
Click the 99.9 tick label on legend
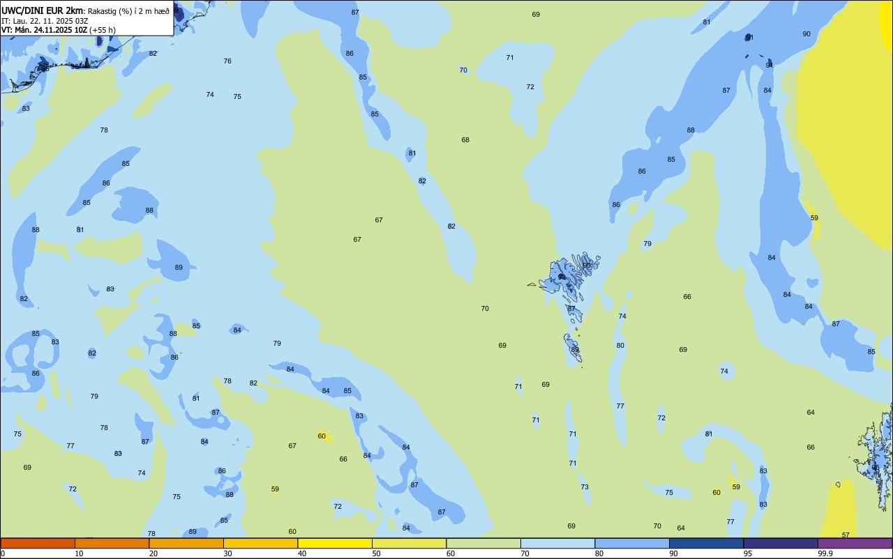click(825, 553)
